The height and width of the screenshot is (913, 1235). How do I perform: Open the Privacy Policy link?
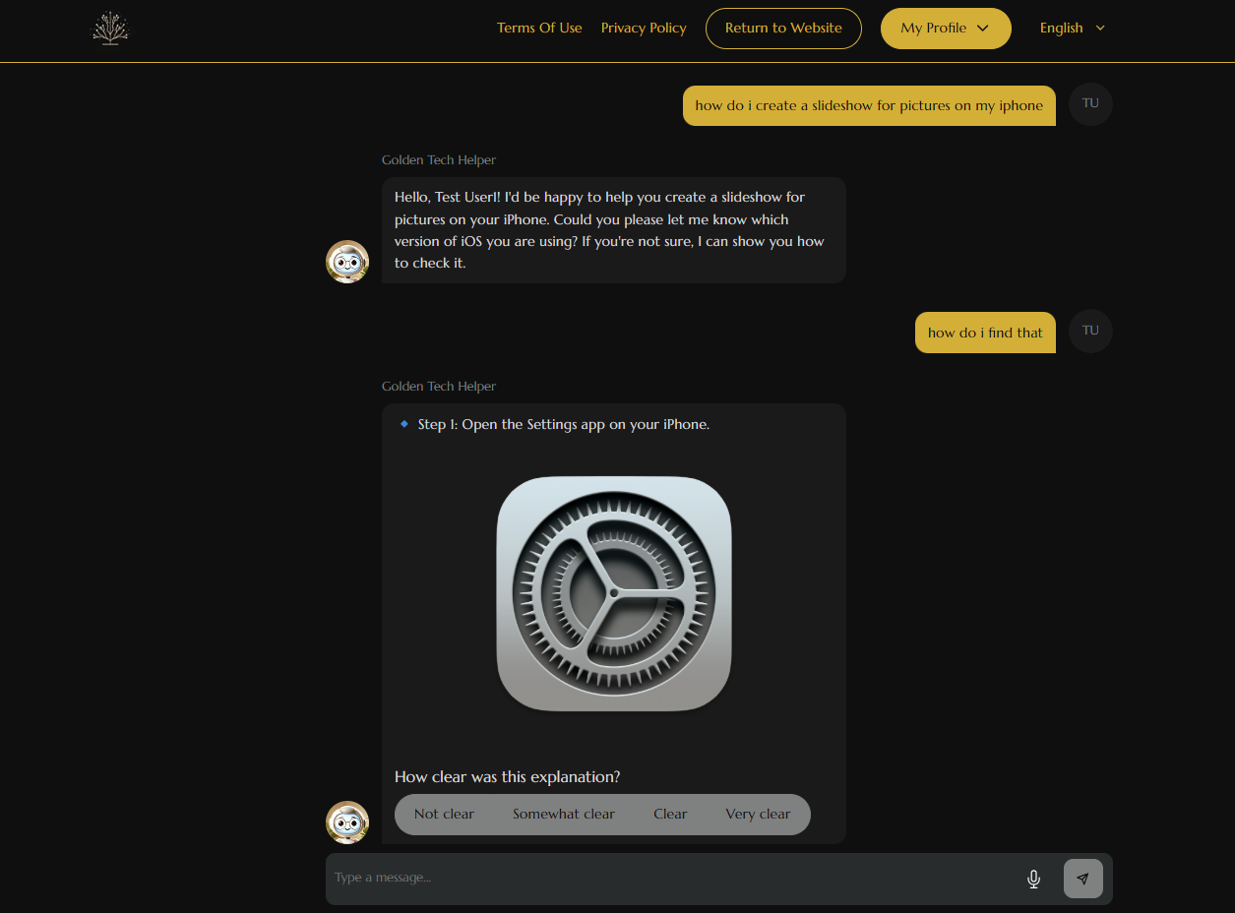click(x=644, y=28)
